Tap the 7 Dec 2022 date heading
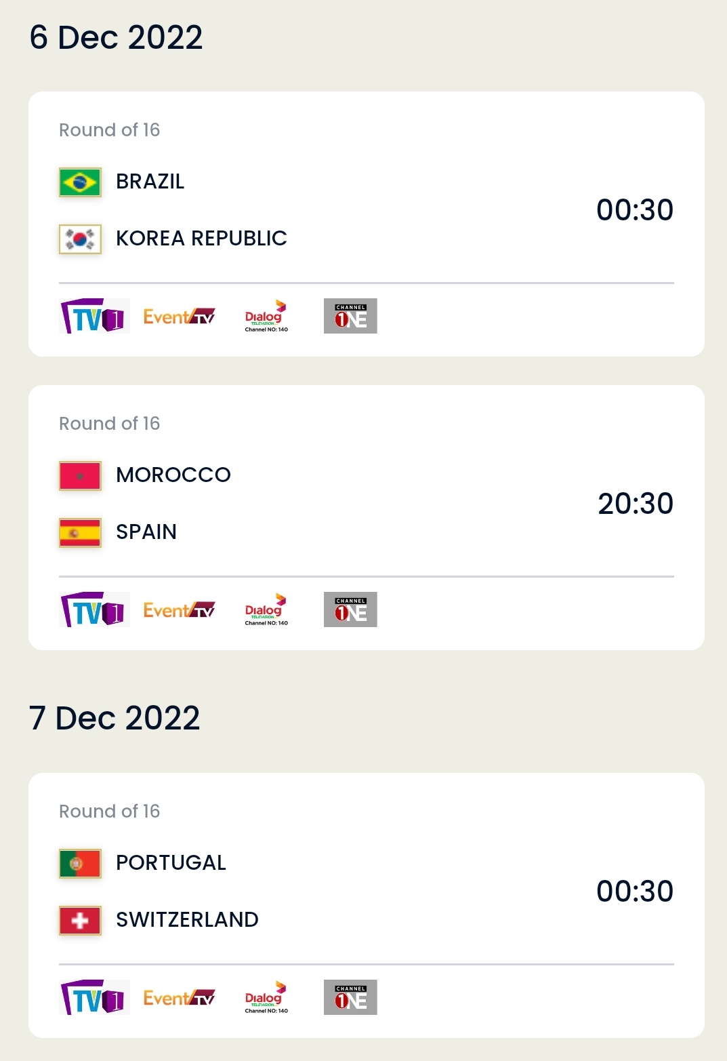The image size is (727, 1061). [115, 718]
